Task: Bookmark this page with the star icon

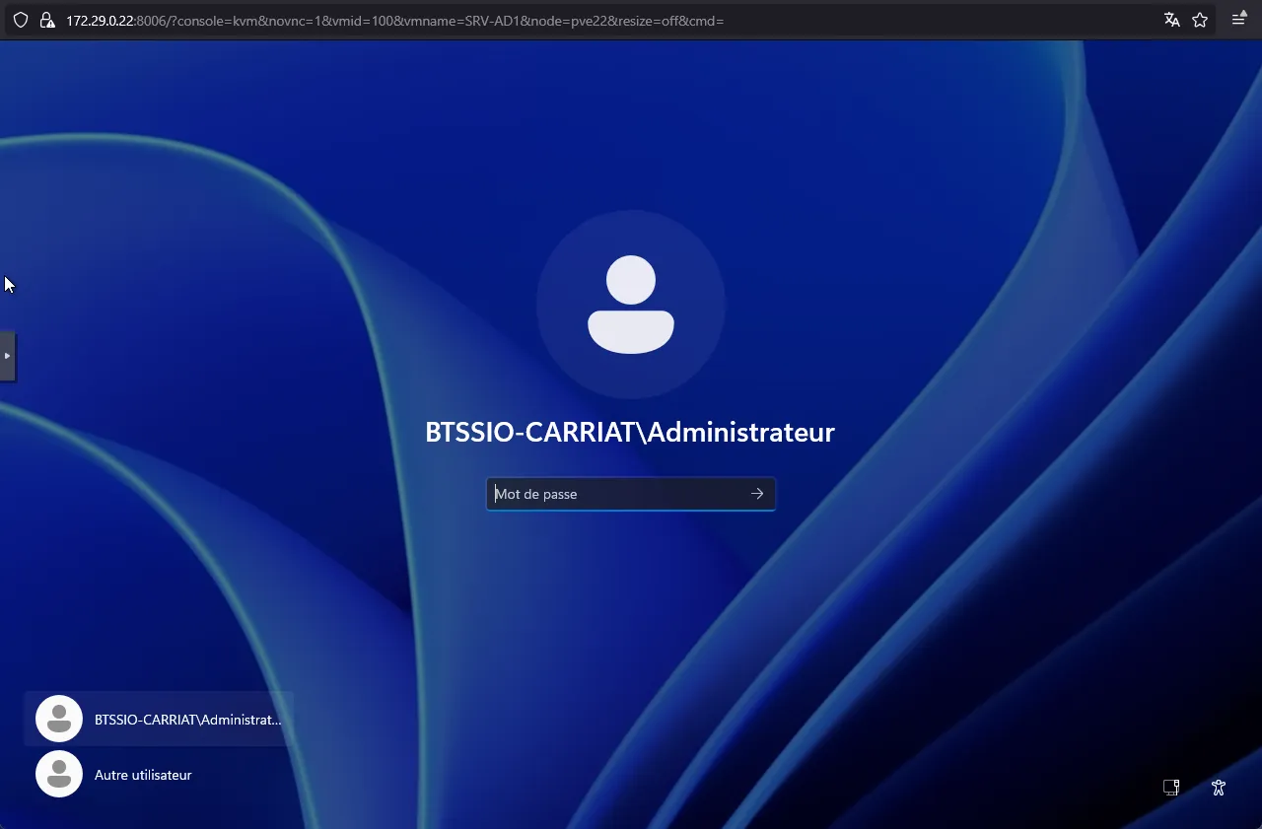Action: [x=1200, y=20]
